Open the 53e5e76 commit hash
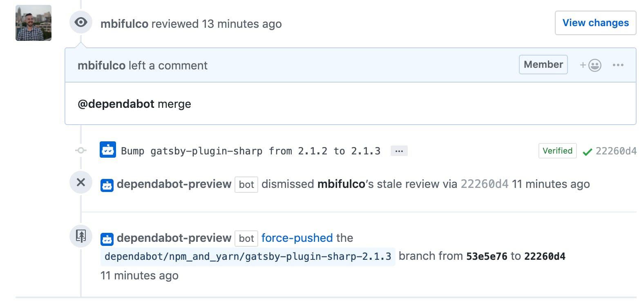The width and height of the screenshot is (639, 308). click(x=487, y=257)
